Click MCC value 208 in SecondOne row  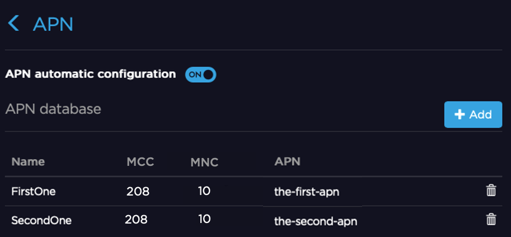[x=137, y=220]
